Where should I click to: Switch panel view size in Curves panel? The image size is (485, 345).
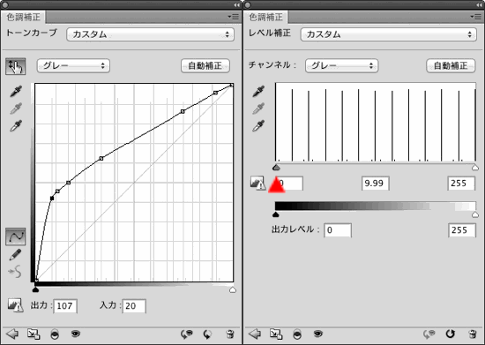pyautogui.click(x=34, y=334)
